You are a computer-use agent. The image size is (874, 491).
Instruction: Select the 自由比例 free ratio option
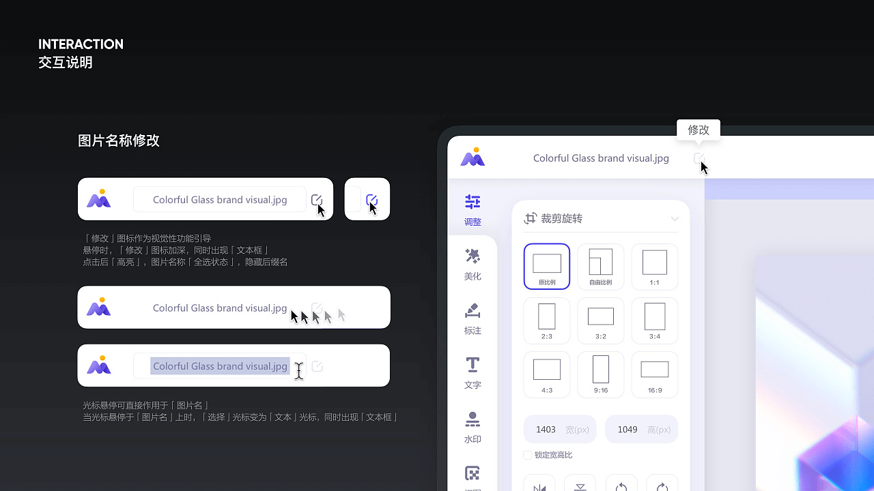coord(601,267)
